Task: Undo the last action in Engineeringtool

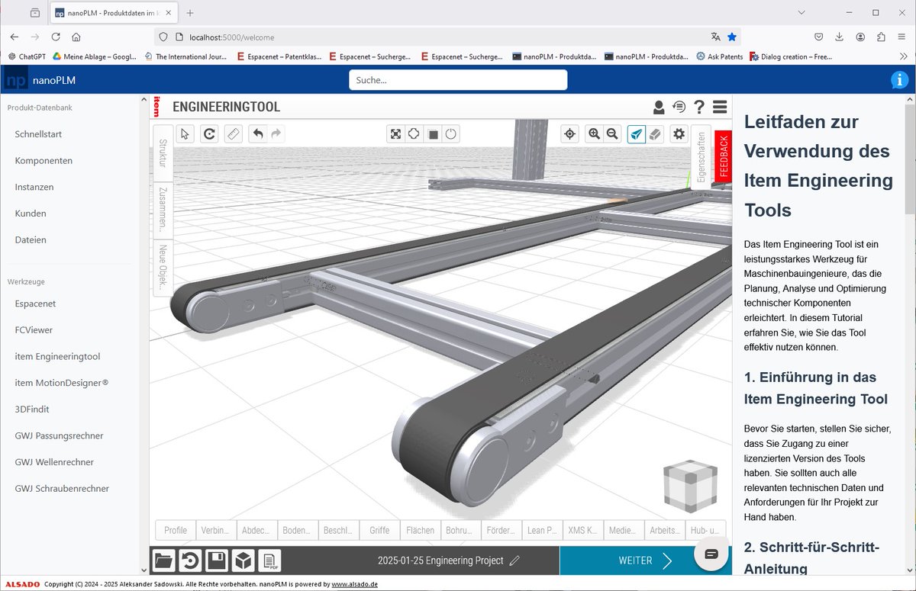Action: pos(258,134)
